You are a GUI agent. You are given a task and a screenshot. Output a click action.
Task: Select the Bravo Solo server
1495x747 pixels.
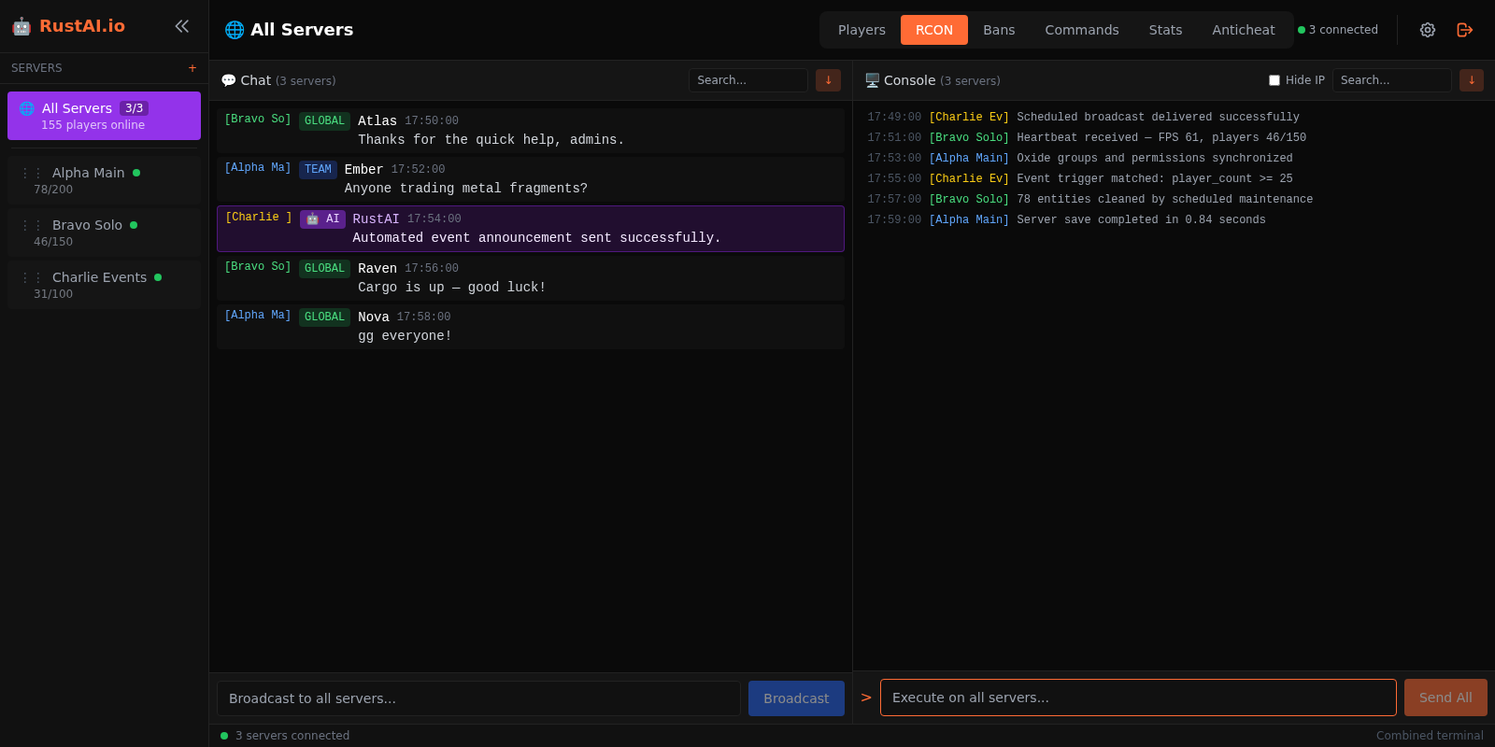point(104,233)
